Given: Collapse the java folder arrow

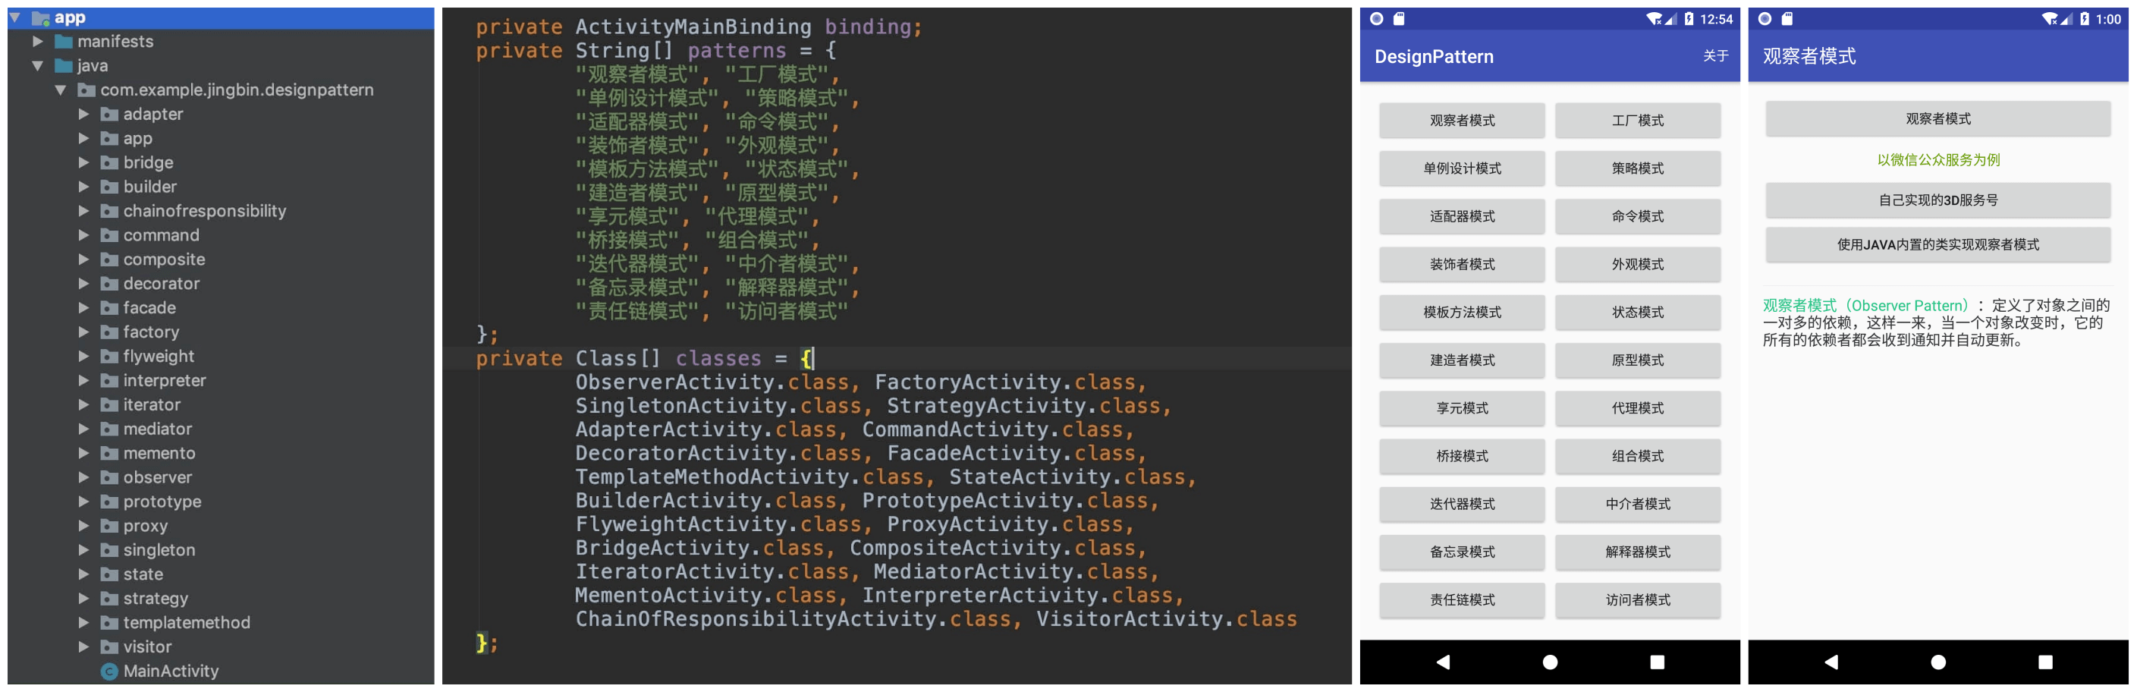Looking at the screenshot, I should (x=37, y=65).
